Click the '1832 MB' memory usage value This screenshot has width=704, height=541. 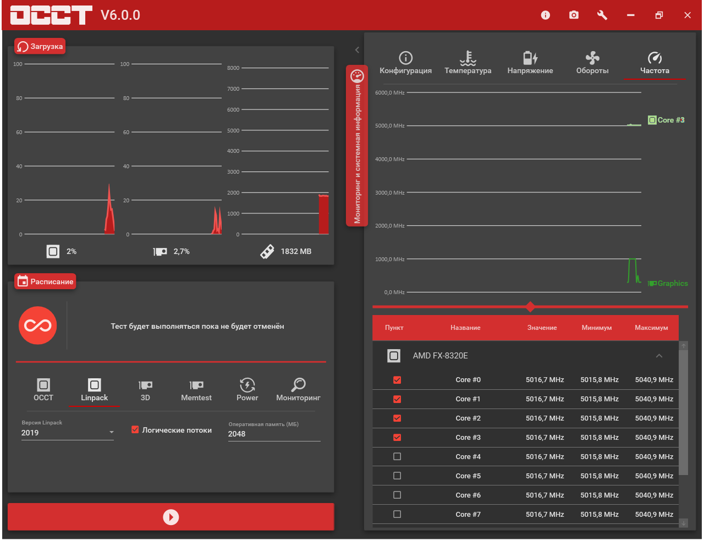click(x=296, y=251)
